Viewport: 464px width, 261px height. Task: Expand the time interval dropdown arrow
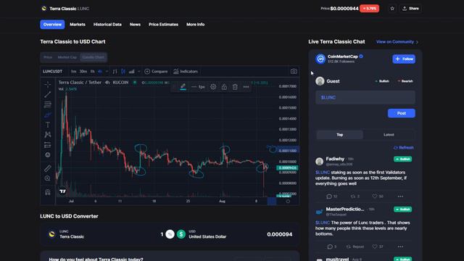tap(107, 71)
